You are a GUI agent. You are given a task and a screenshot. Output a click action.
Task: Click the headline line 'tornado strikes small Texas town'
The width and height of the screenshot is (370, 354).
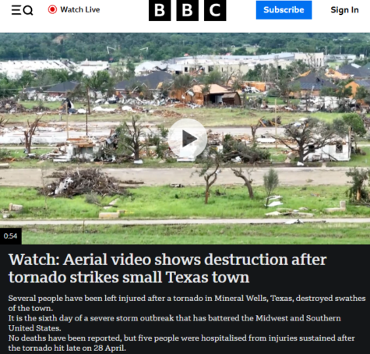coord(129,277)
